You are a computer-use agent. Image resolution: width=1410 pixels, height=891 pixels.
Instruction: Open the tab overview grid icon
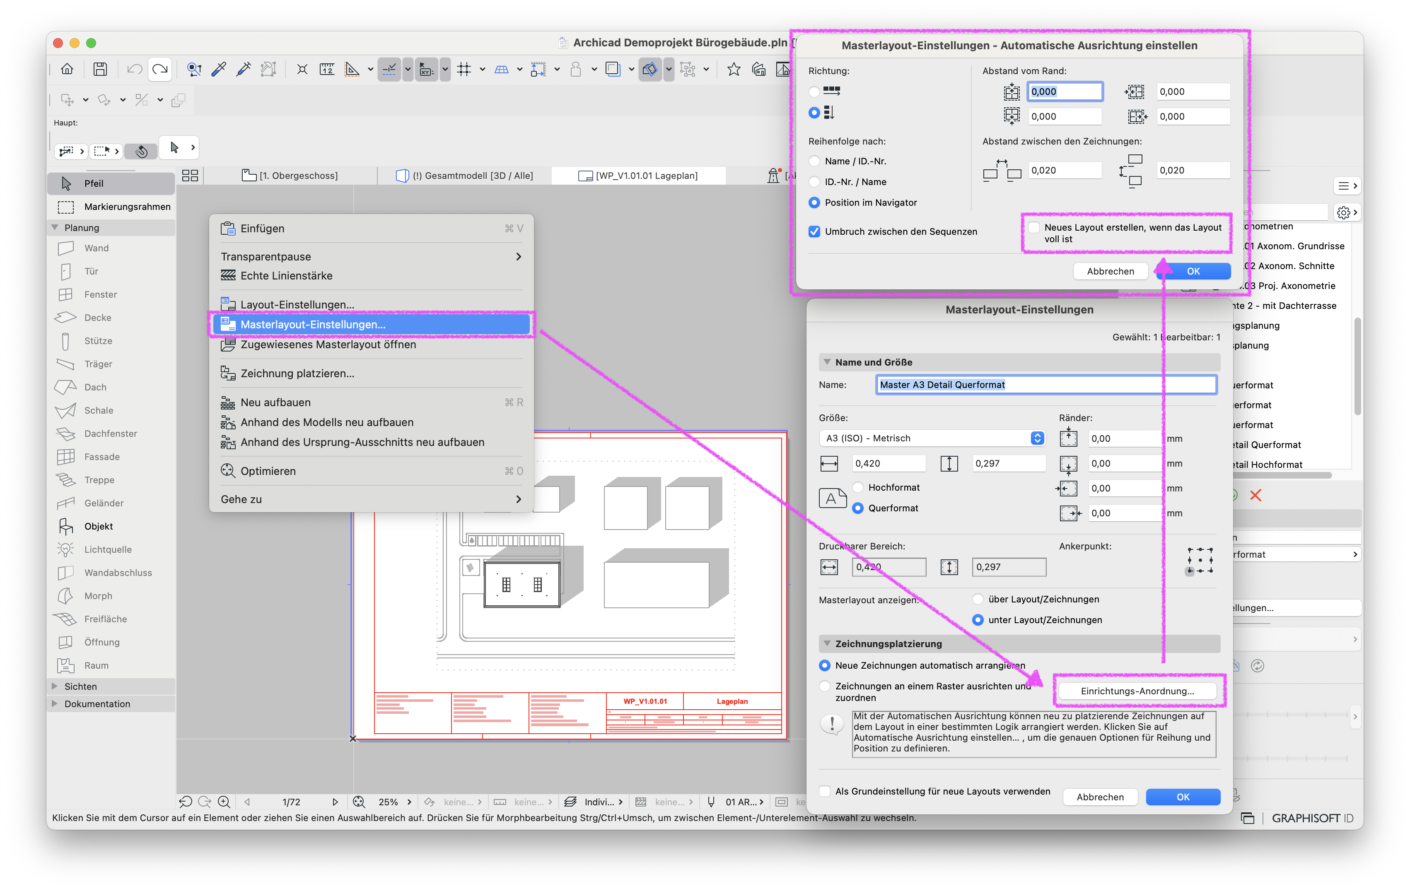point(190,176)
